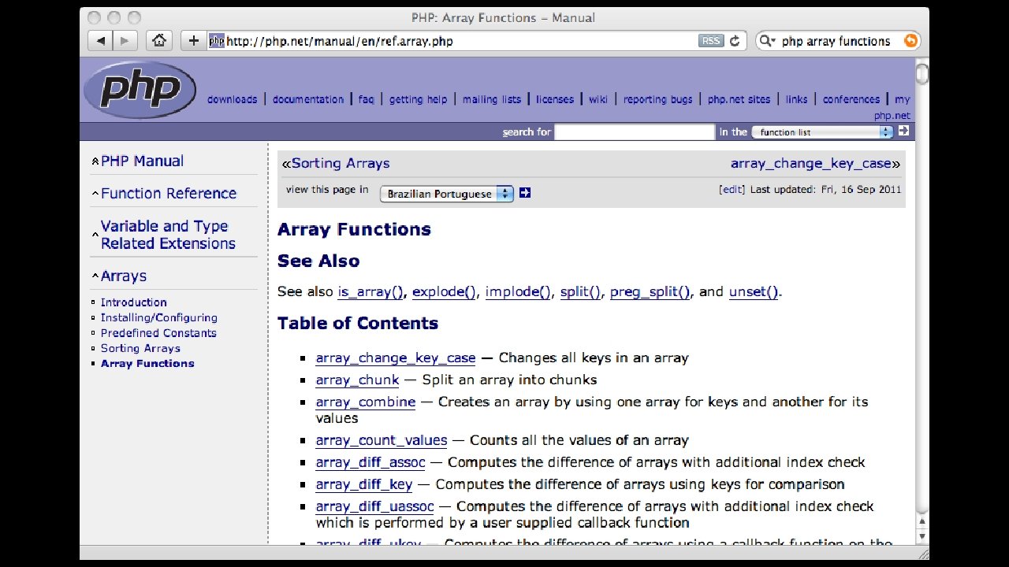The image size is (1009, 567).
Task: Open the array_chunk function page
Action: click(356, 380)
